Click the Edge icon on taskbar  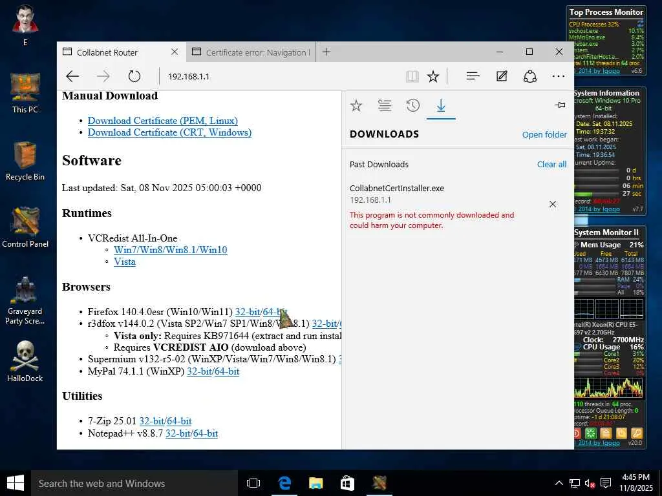point(284,483)
